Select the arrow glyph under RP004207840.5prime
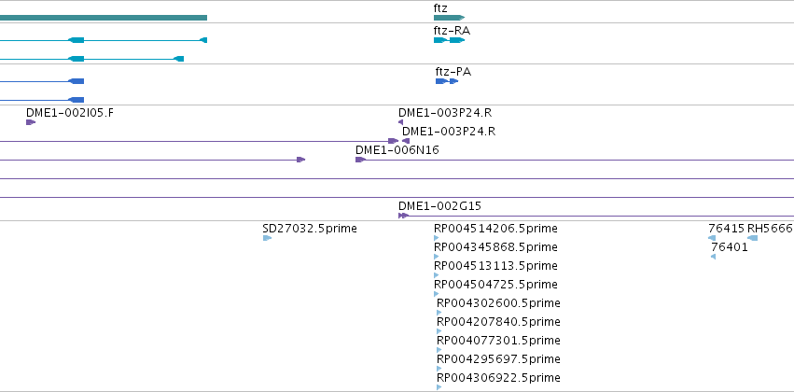Viewport: 794px width, 392px height. pyautogui.click(x=439, y=331)
